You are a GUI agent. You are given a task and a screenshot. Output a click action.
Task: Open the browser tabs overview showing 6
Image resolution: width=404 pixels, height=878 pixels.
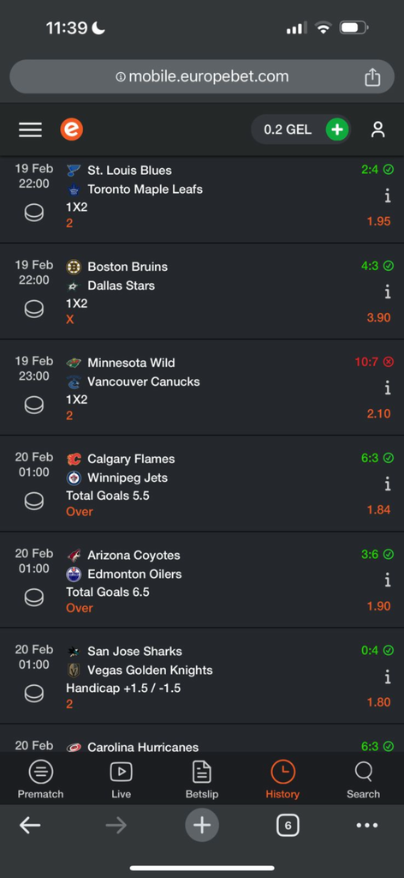(x=288, y=826)
